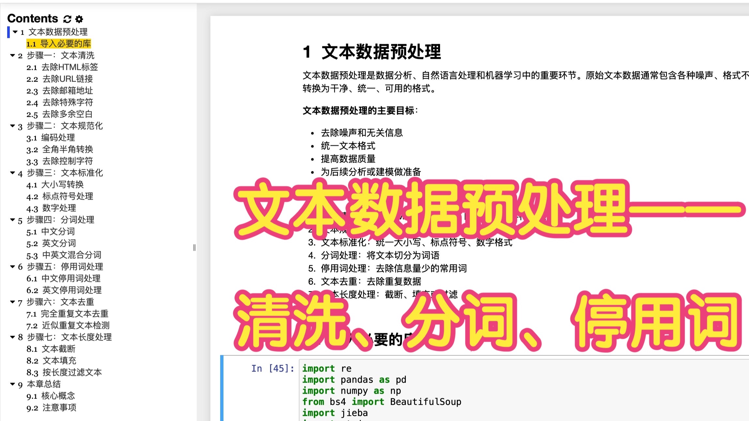The height and width of the screenshot is (421, 749).
Task: Select 5 步骤四:分词处理 entry
Action: pyautogui.click(x=56, y=220)
